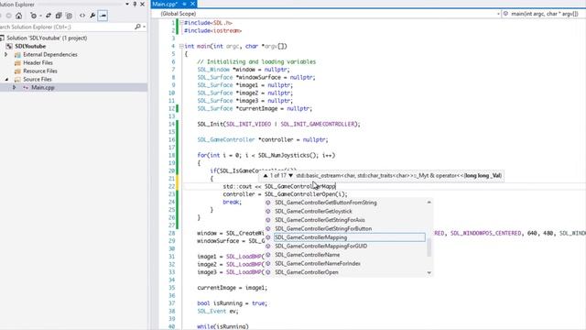Click the function icon beside SDL_GameControllerOpen
This screenshot has height=330, width=586.
point(268,272)
